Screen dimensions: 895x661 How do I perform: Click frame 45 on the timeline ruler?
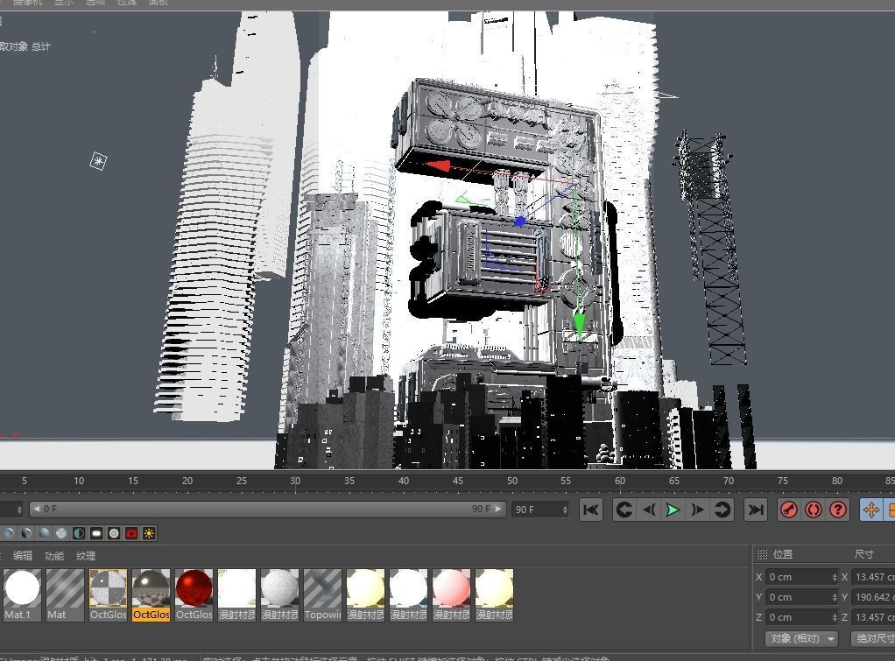point(458,482)
